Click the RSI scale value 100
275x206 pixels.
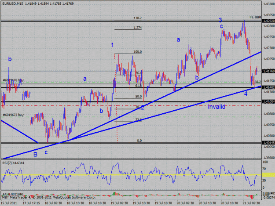point(265,162)
